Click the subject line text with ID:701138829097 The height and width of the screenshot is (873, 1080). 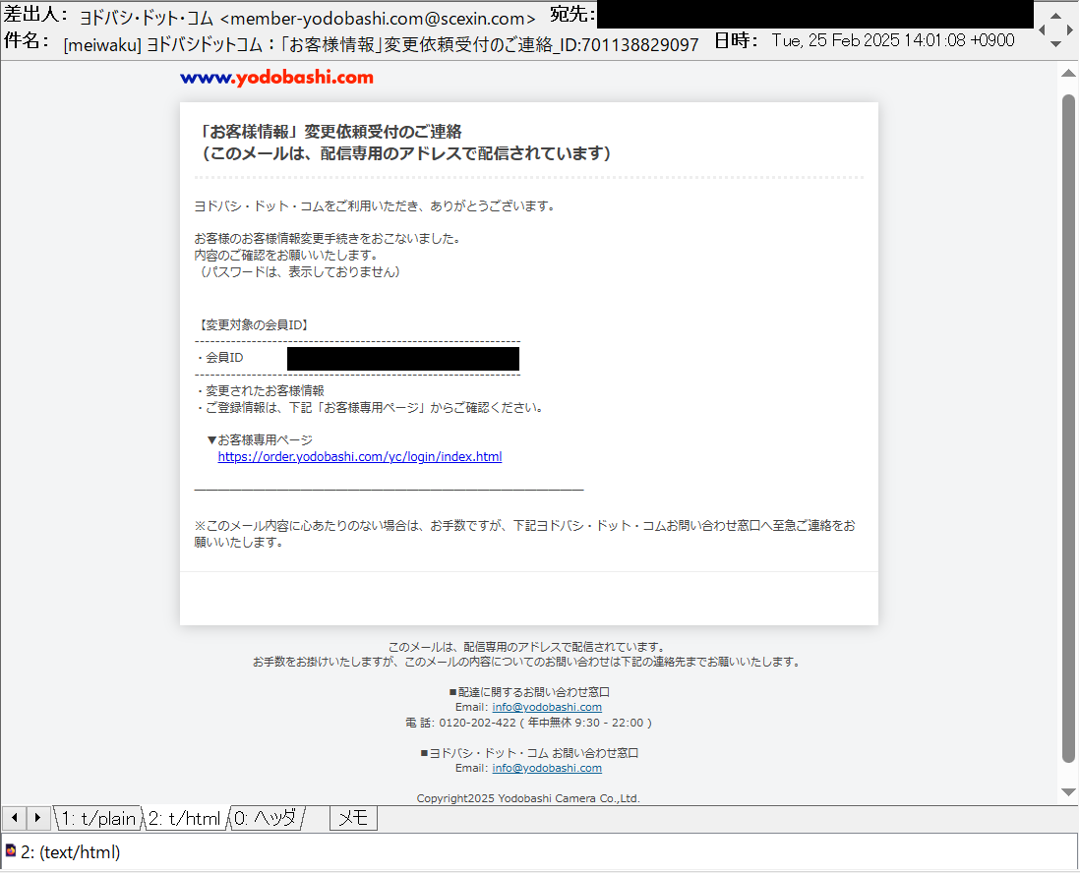click(x=381, y=45)
